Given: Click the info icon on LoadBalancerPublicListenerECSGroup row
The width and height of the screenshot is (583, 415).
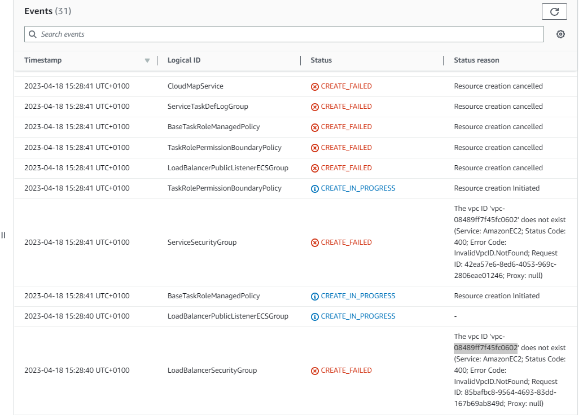Looking at the screenshot, I should 314,316.
